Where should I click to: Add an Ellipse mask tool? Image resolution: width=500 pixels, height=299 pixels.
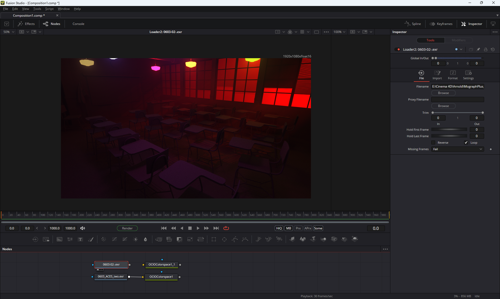(224, 239)
